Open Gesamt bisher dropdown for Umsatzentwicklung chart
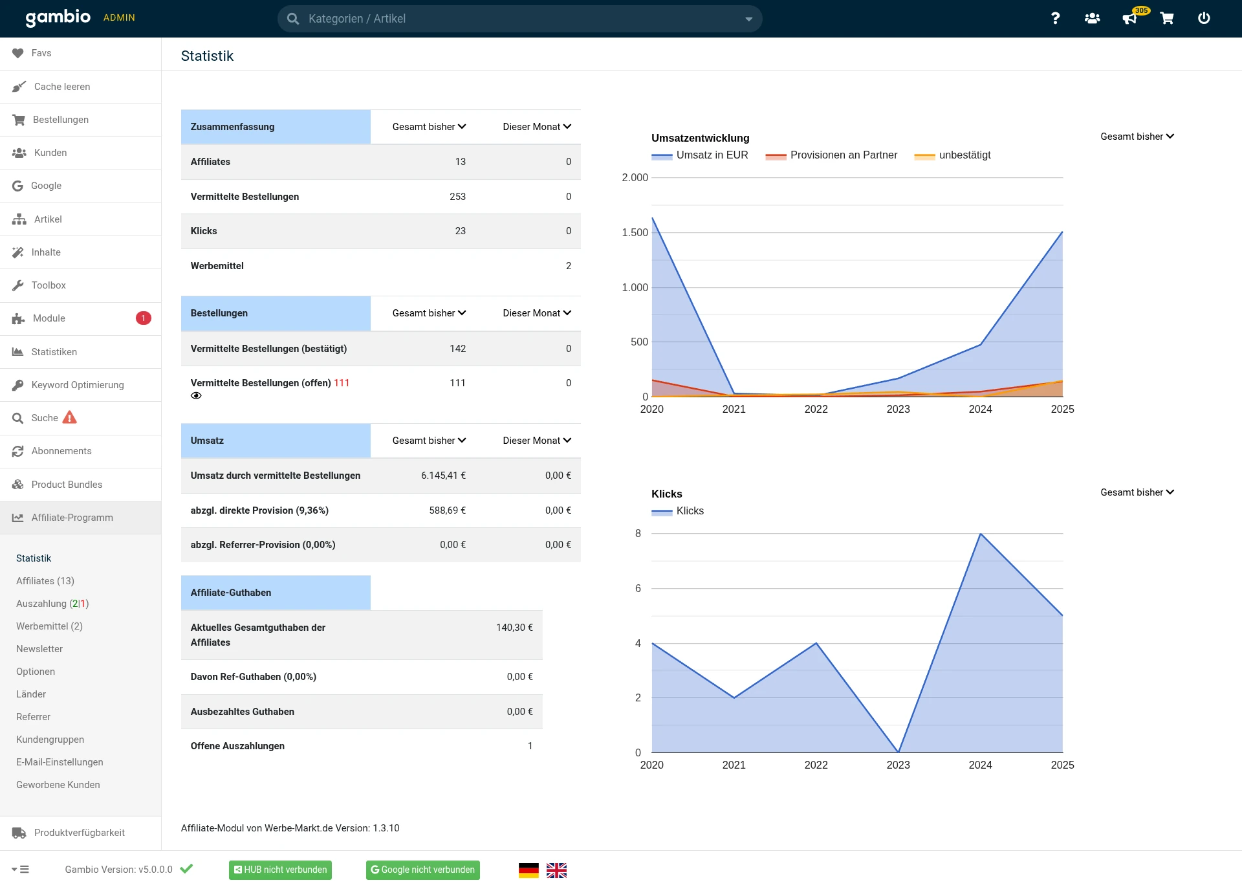The width and height of the screenshot is (1242, 889). (x=1137, y=137)
